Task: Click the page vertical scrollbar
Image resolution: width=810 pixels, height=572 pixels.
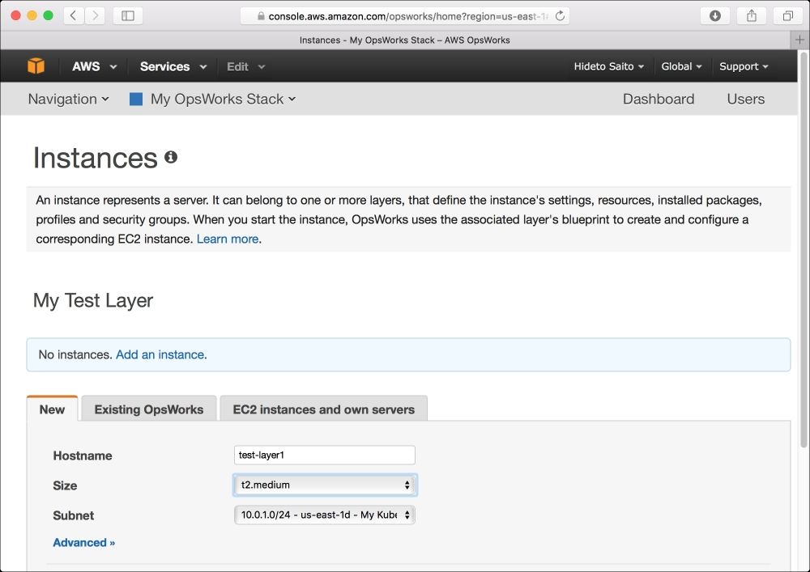Action: pyautogui.click(x=804, y=250)
